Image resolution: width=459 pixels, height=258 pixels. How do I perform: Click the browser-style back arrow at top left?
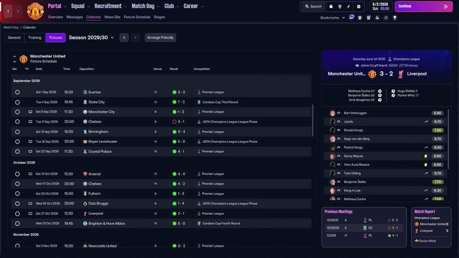8,11
